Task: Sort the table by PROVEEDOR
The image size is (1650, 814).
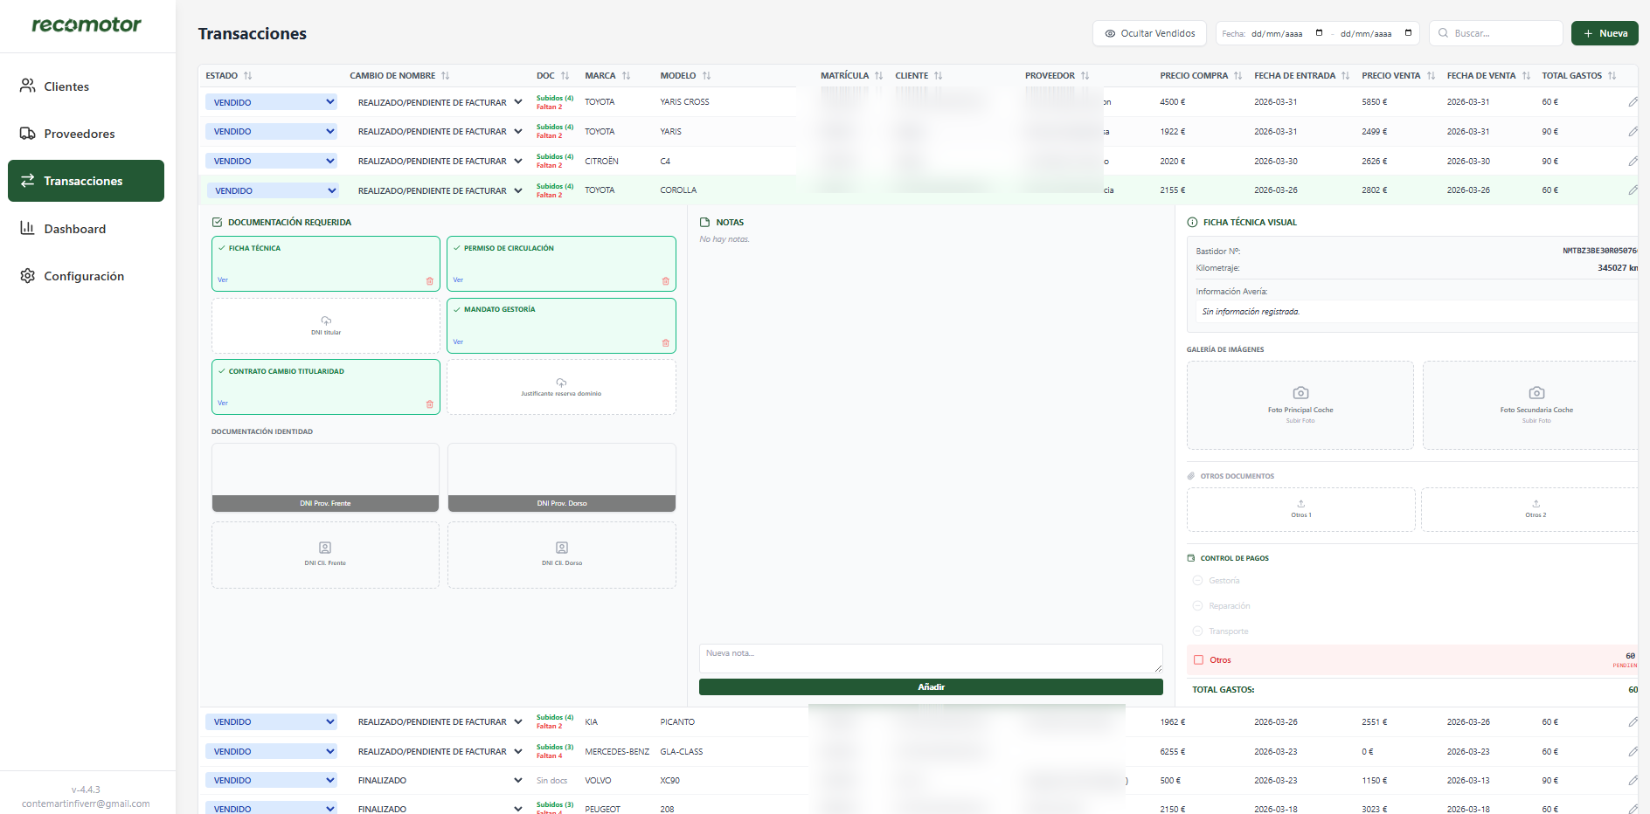Action: click(x=1085, y=76)
